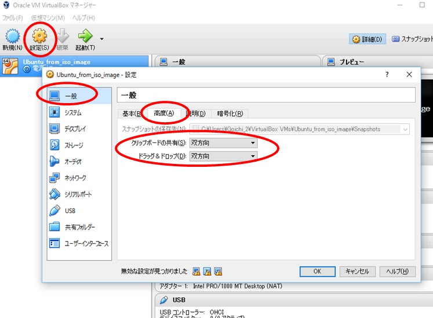Image resolution: width=433 pixels, height=318 pixels.
Task: Open ネットワーク settings category
Action: (79, 178)
